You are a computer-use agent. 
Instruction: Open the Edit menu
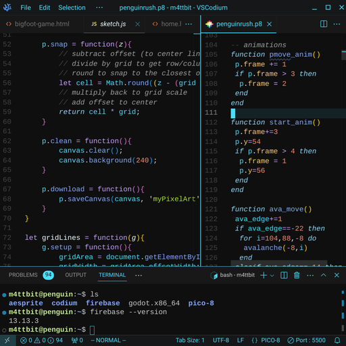pos(45,7)
